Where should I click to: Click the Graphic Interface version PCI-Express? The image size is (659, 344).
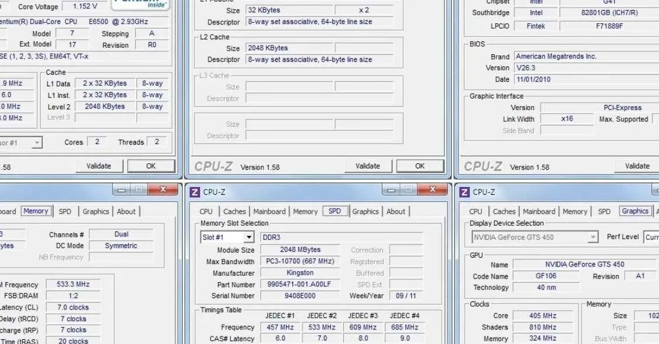(x=600, y=108)
